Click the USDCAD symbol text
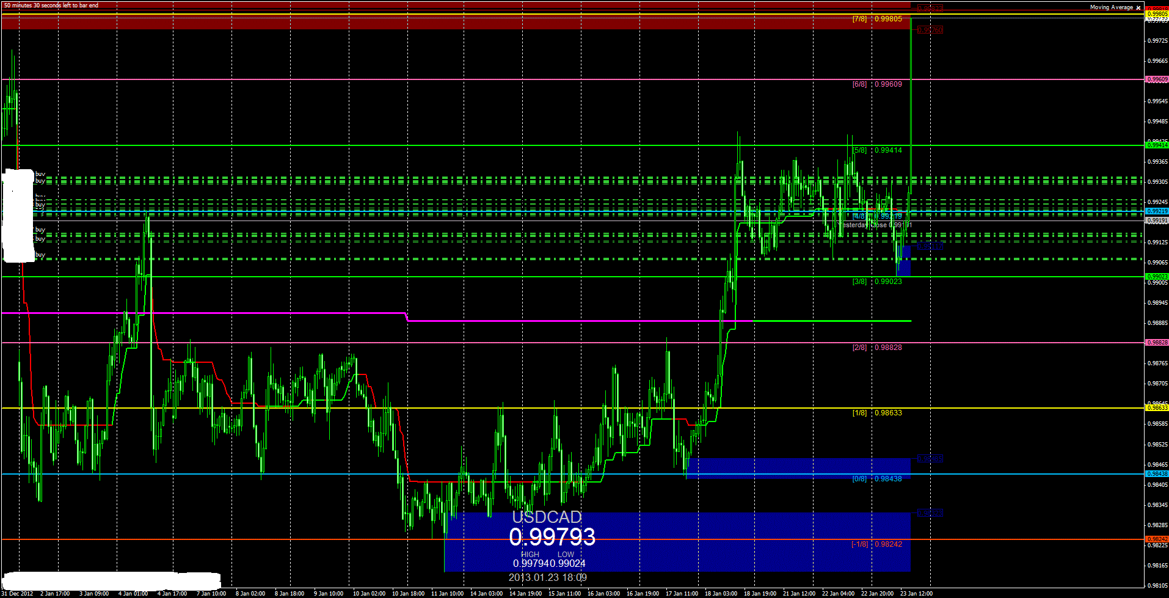This screenshot has width=1169, height=598. 547,517
